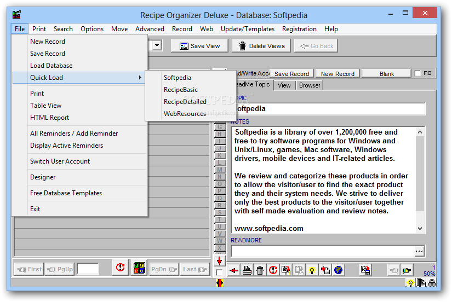The image size is (452, 302).
Task: Open the Options menu
Action: [x=92, y=29]
